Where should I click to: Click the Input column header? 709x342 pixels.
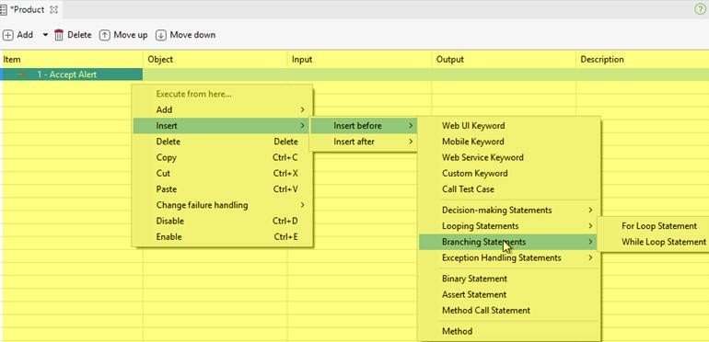(359, 59)
